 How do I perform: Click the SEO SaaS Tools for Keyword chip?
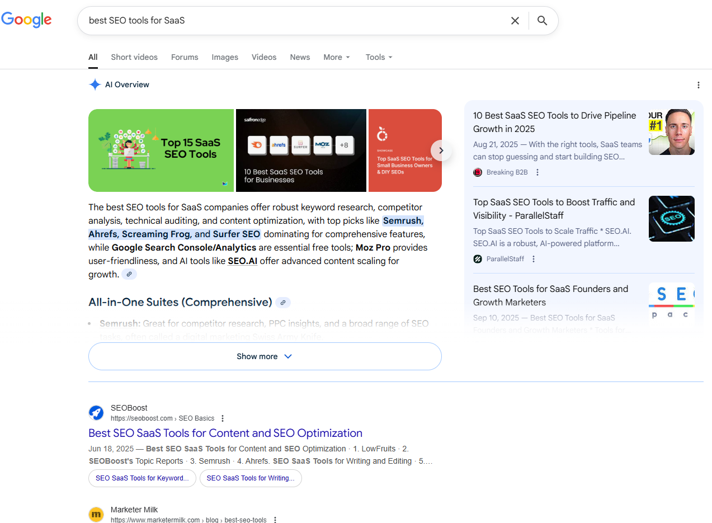point(143,478)
